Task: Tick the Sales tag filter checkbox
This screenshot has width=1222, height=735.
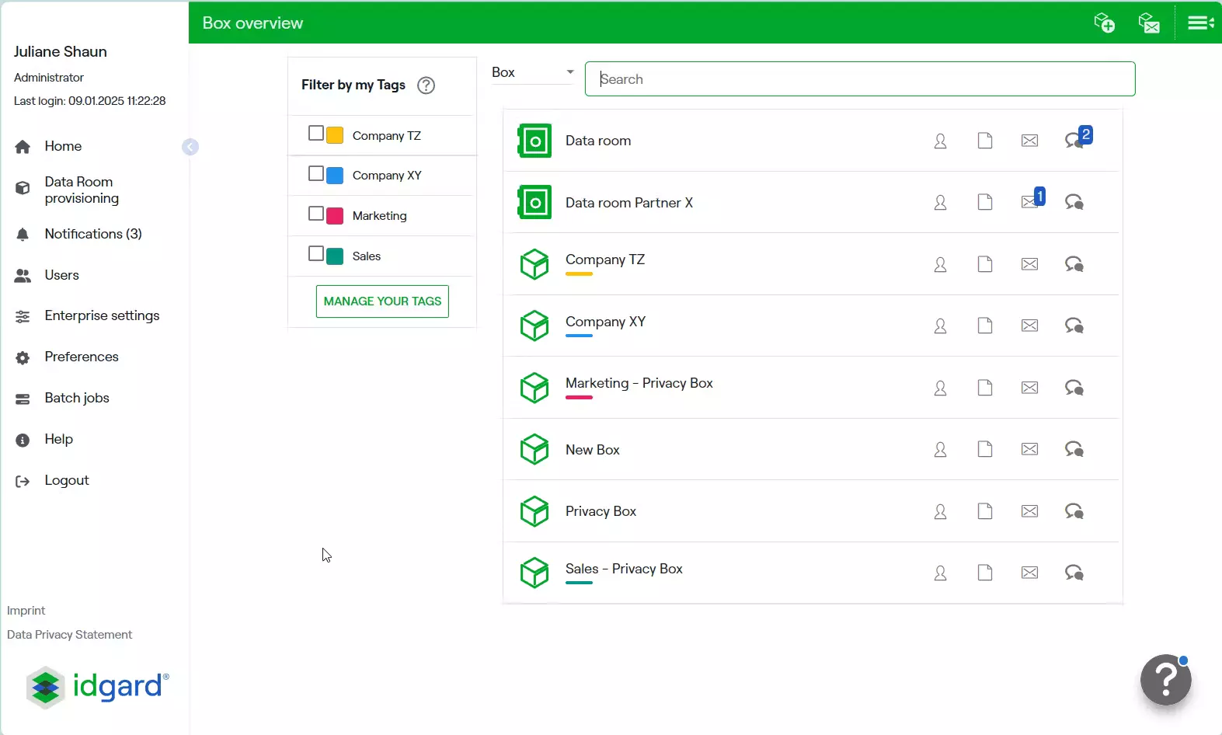Action: (316, 254)
